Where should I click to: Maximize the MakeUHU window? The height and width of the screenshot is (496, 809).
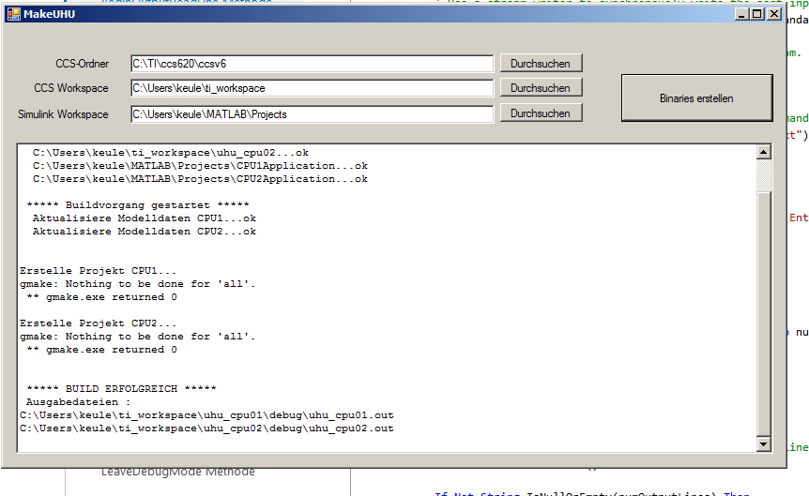click(757, 14)
